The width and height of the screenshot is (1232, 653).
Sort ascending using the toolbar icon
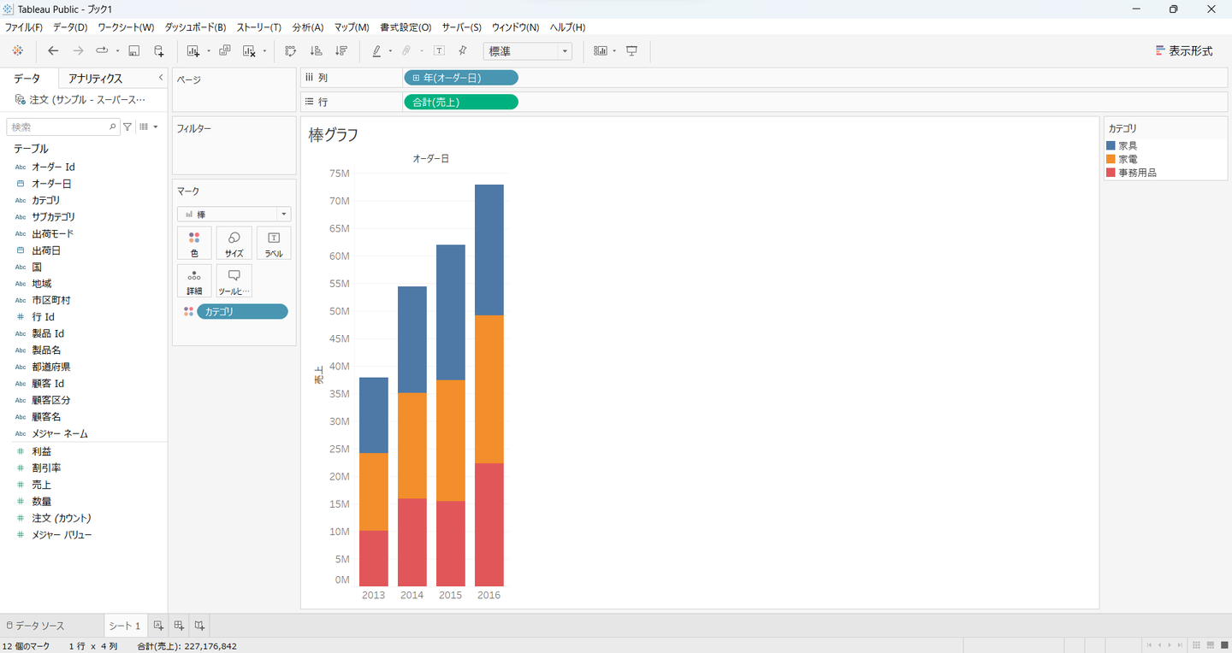(316, 51)
